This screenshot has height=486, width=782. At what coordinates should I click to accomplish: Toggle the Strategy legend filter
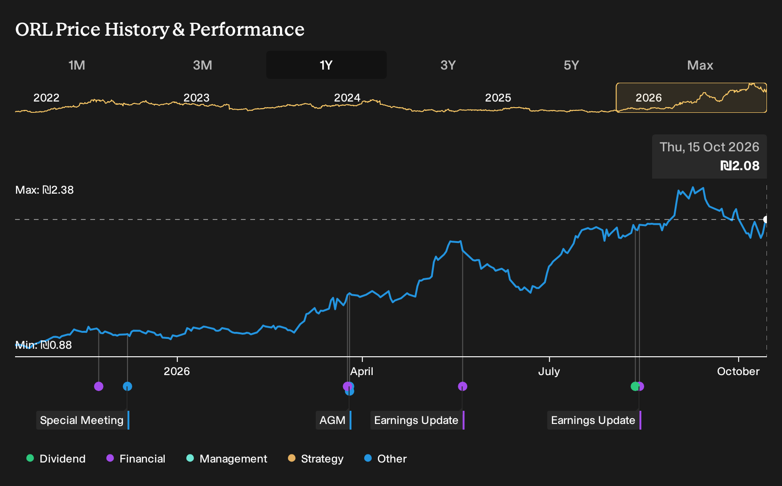316,459
